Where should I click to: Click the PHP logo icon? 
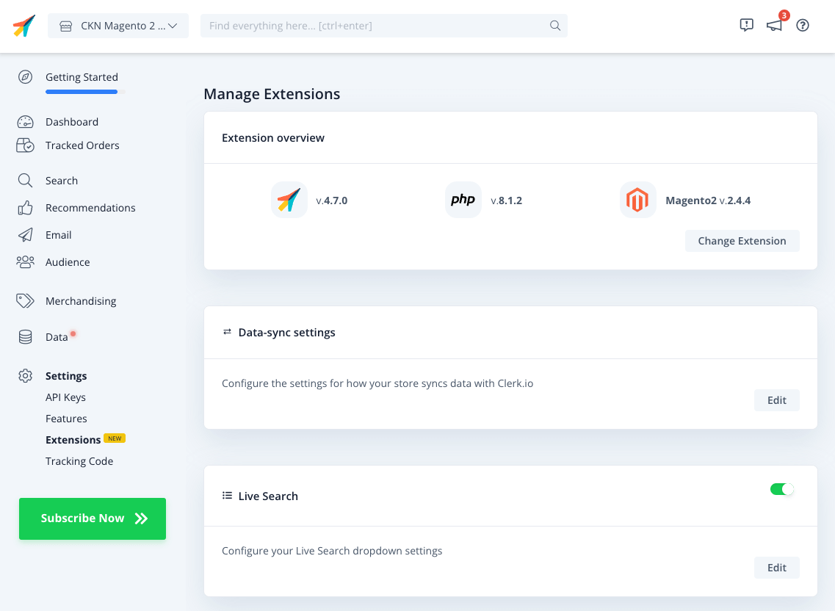463,200
